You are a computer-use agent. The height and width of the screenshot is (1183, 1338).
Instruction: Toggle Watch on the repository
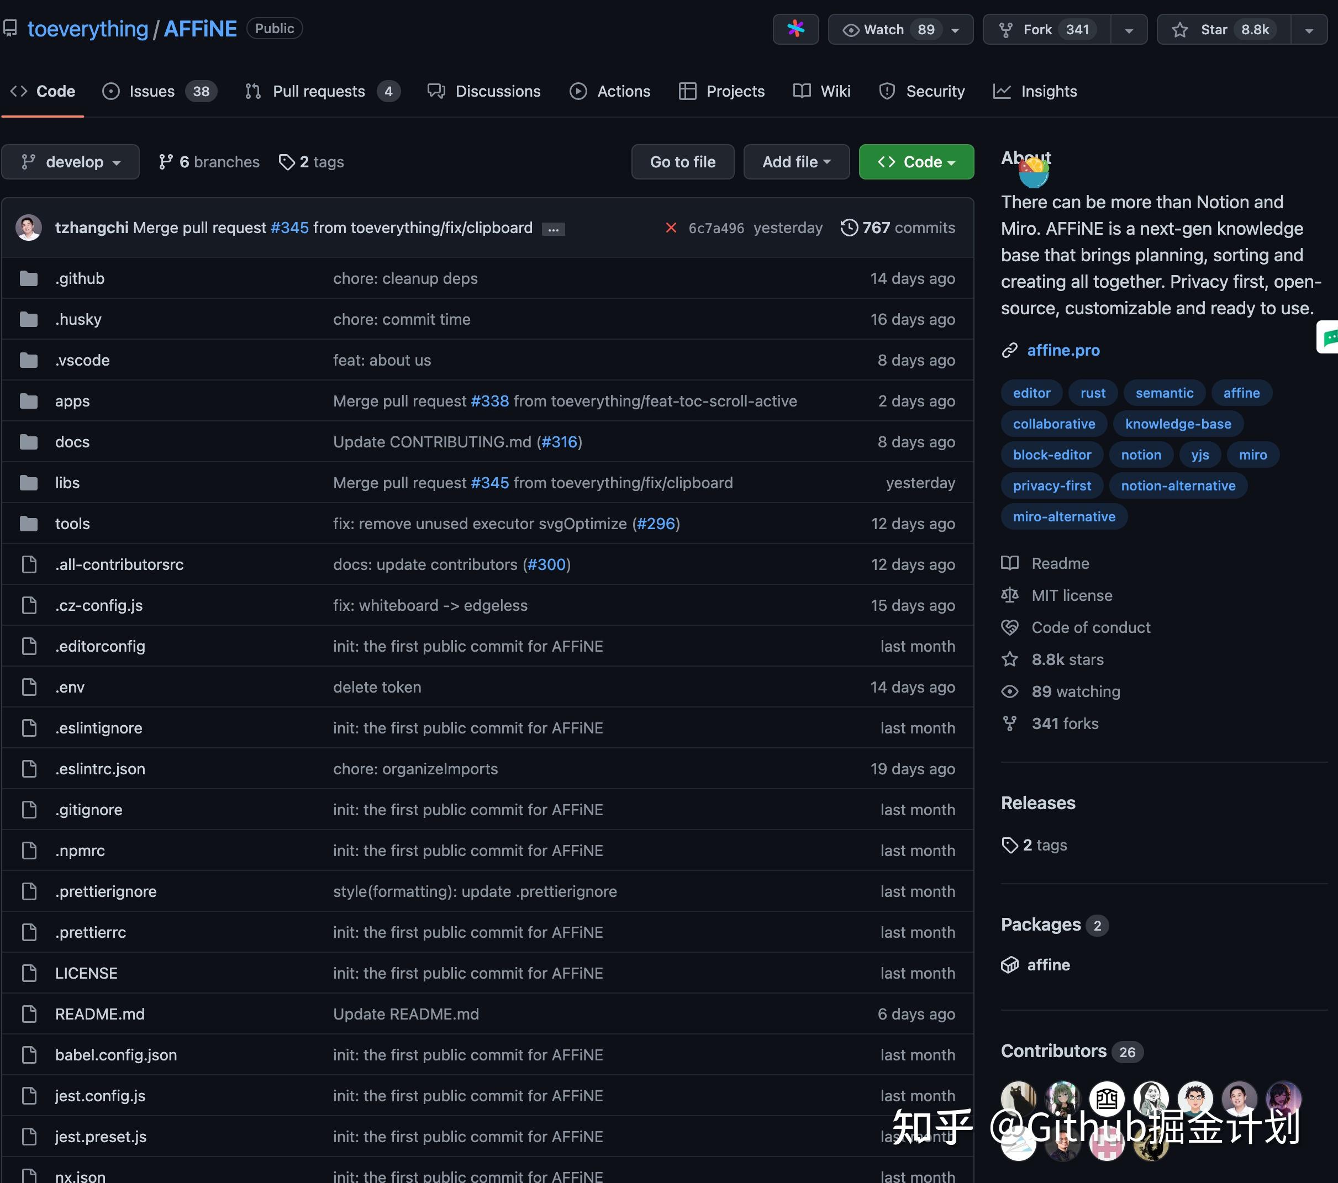coord(884,29)
